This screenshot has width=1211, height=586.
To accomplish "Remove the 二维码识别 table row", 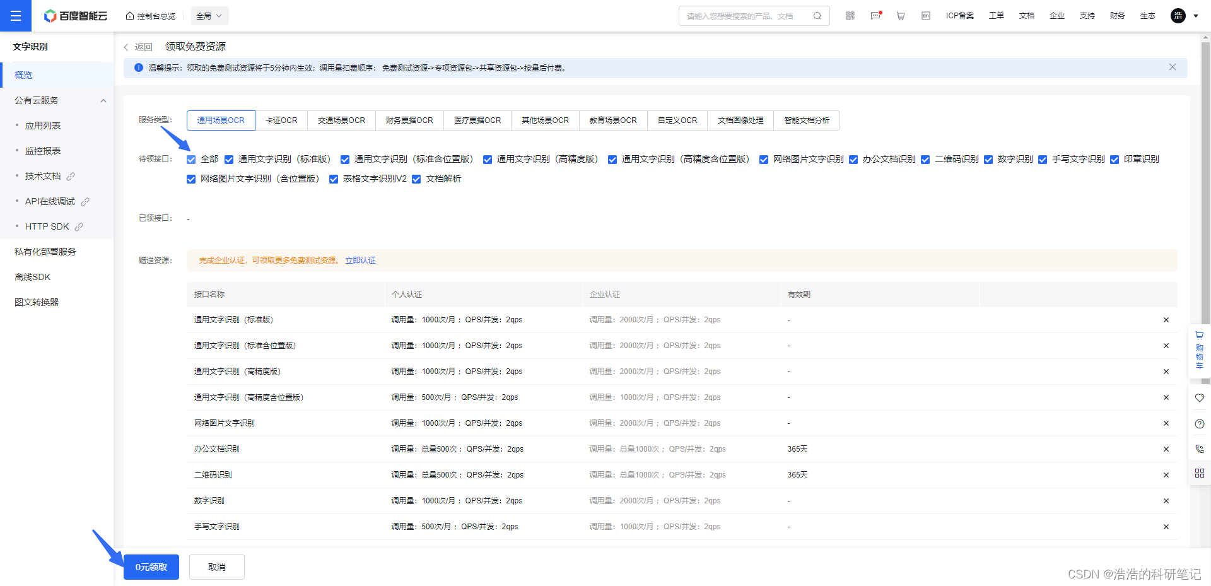I will click(1166, 475).
